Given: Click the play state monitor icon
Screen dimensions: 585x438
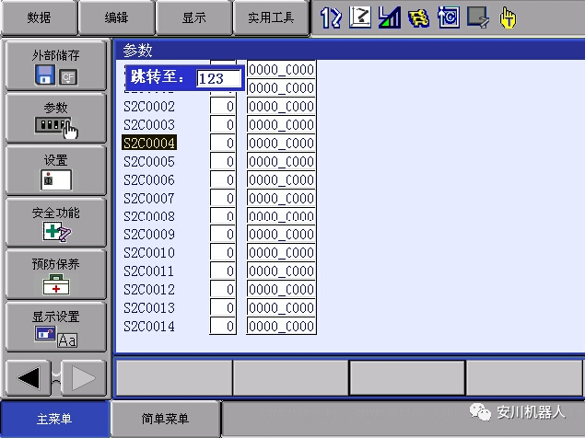Looking at the screenshot, I should point(478,17).
